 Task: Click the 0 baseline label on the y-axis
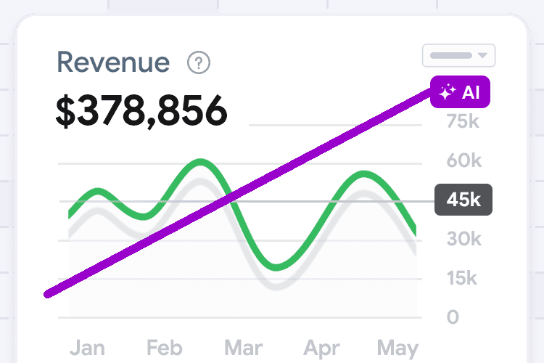pyautogui.click(x=453, y=317)
